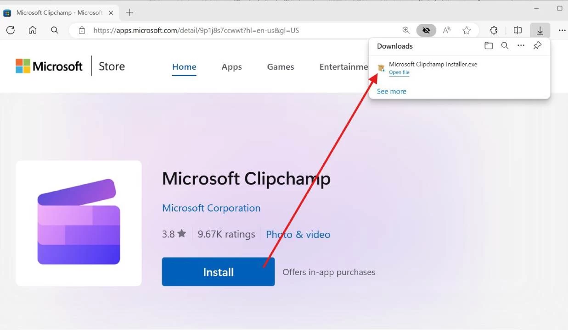Open the downloads folder icon
Viewport: 568px width, 330px height.
pyautogui.click(x=489, y=46)
